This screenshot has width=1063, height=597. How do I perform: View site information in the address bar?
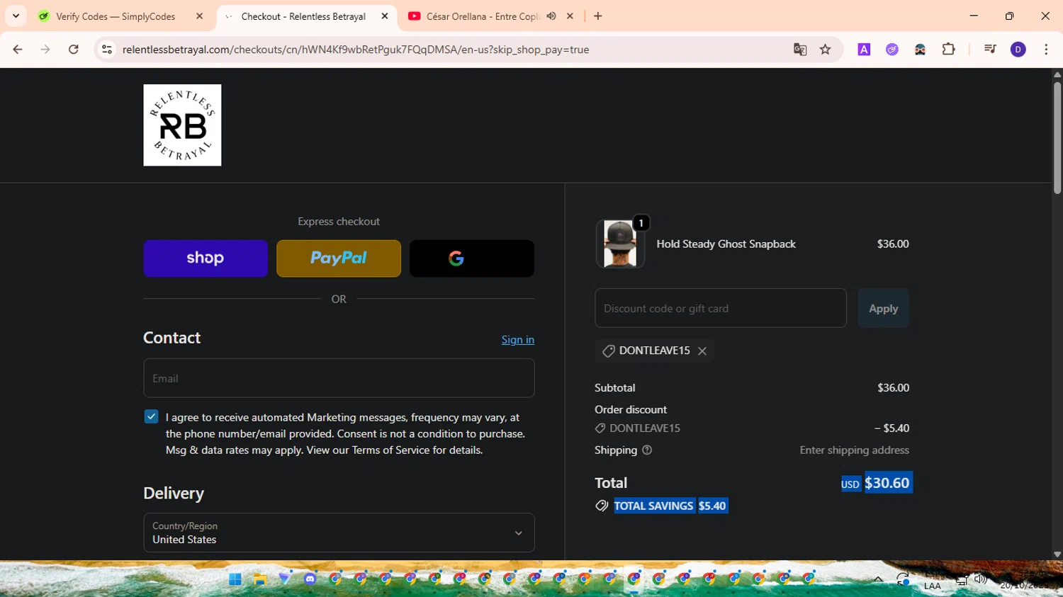[107, 50]
